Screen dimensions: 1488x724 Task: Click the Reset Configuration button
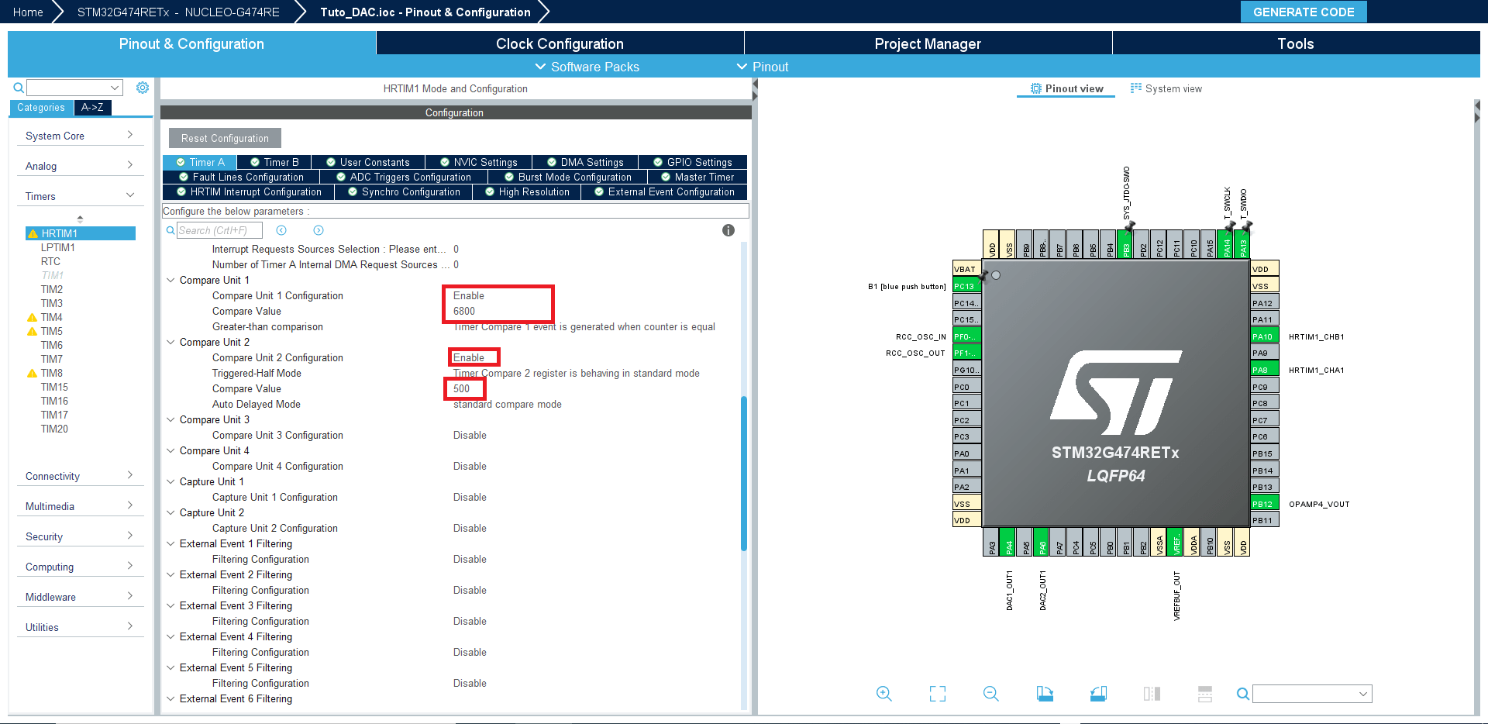tap(225, 138)
